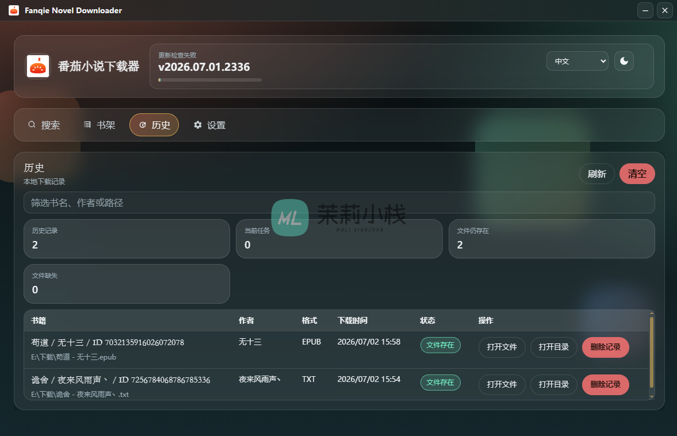Click the 文件仍存在 count card
The width and height of the screenshot is (677, 436).
[x=552, y=239]
